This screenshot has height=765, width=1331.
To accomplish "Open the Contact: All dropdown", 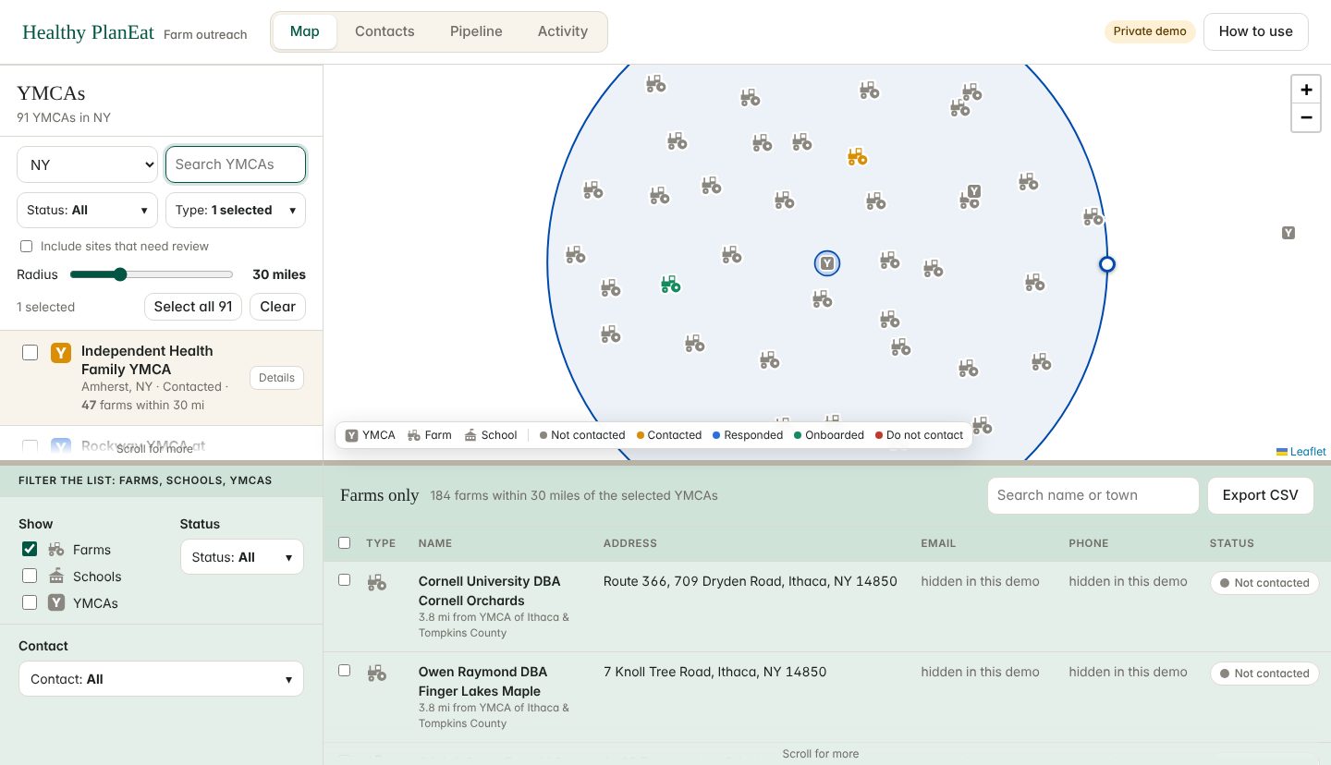I will [x=161, y=679].
